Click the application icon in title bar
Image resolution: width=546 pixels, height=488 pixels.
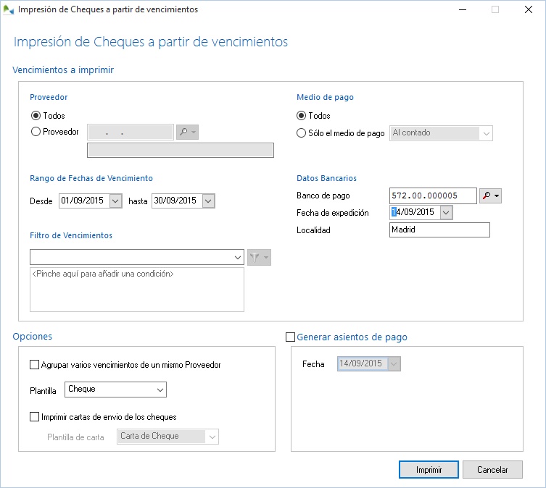[8, 10]
